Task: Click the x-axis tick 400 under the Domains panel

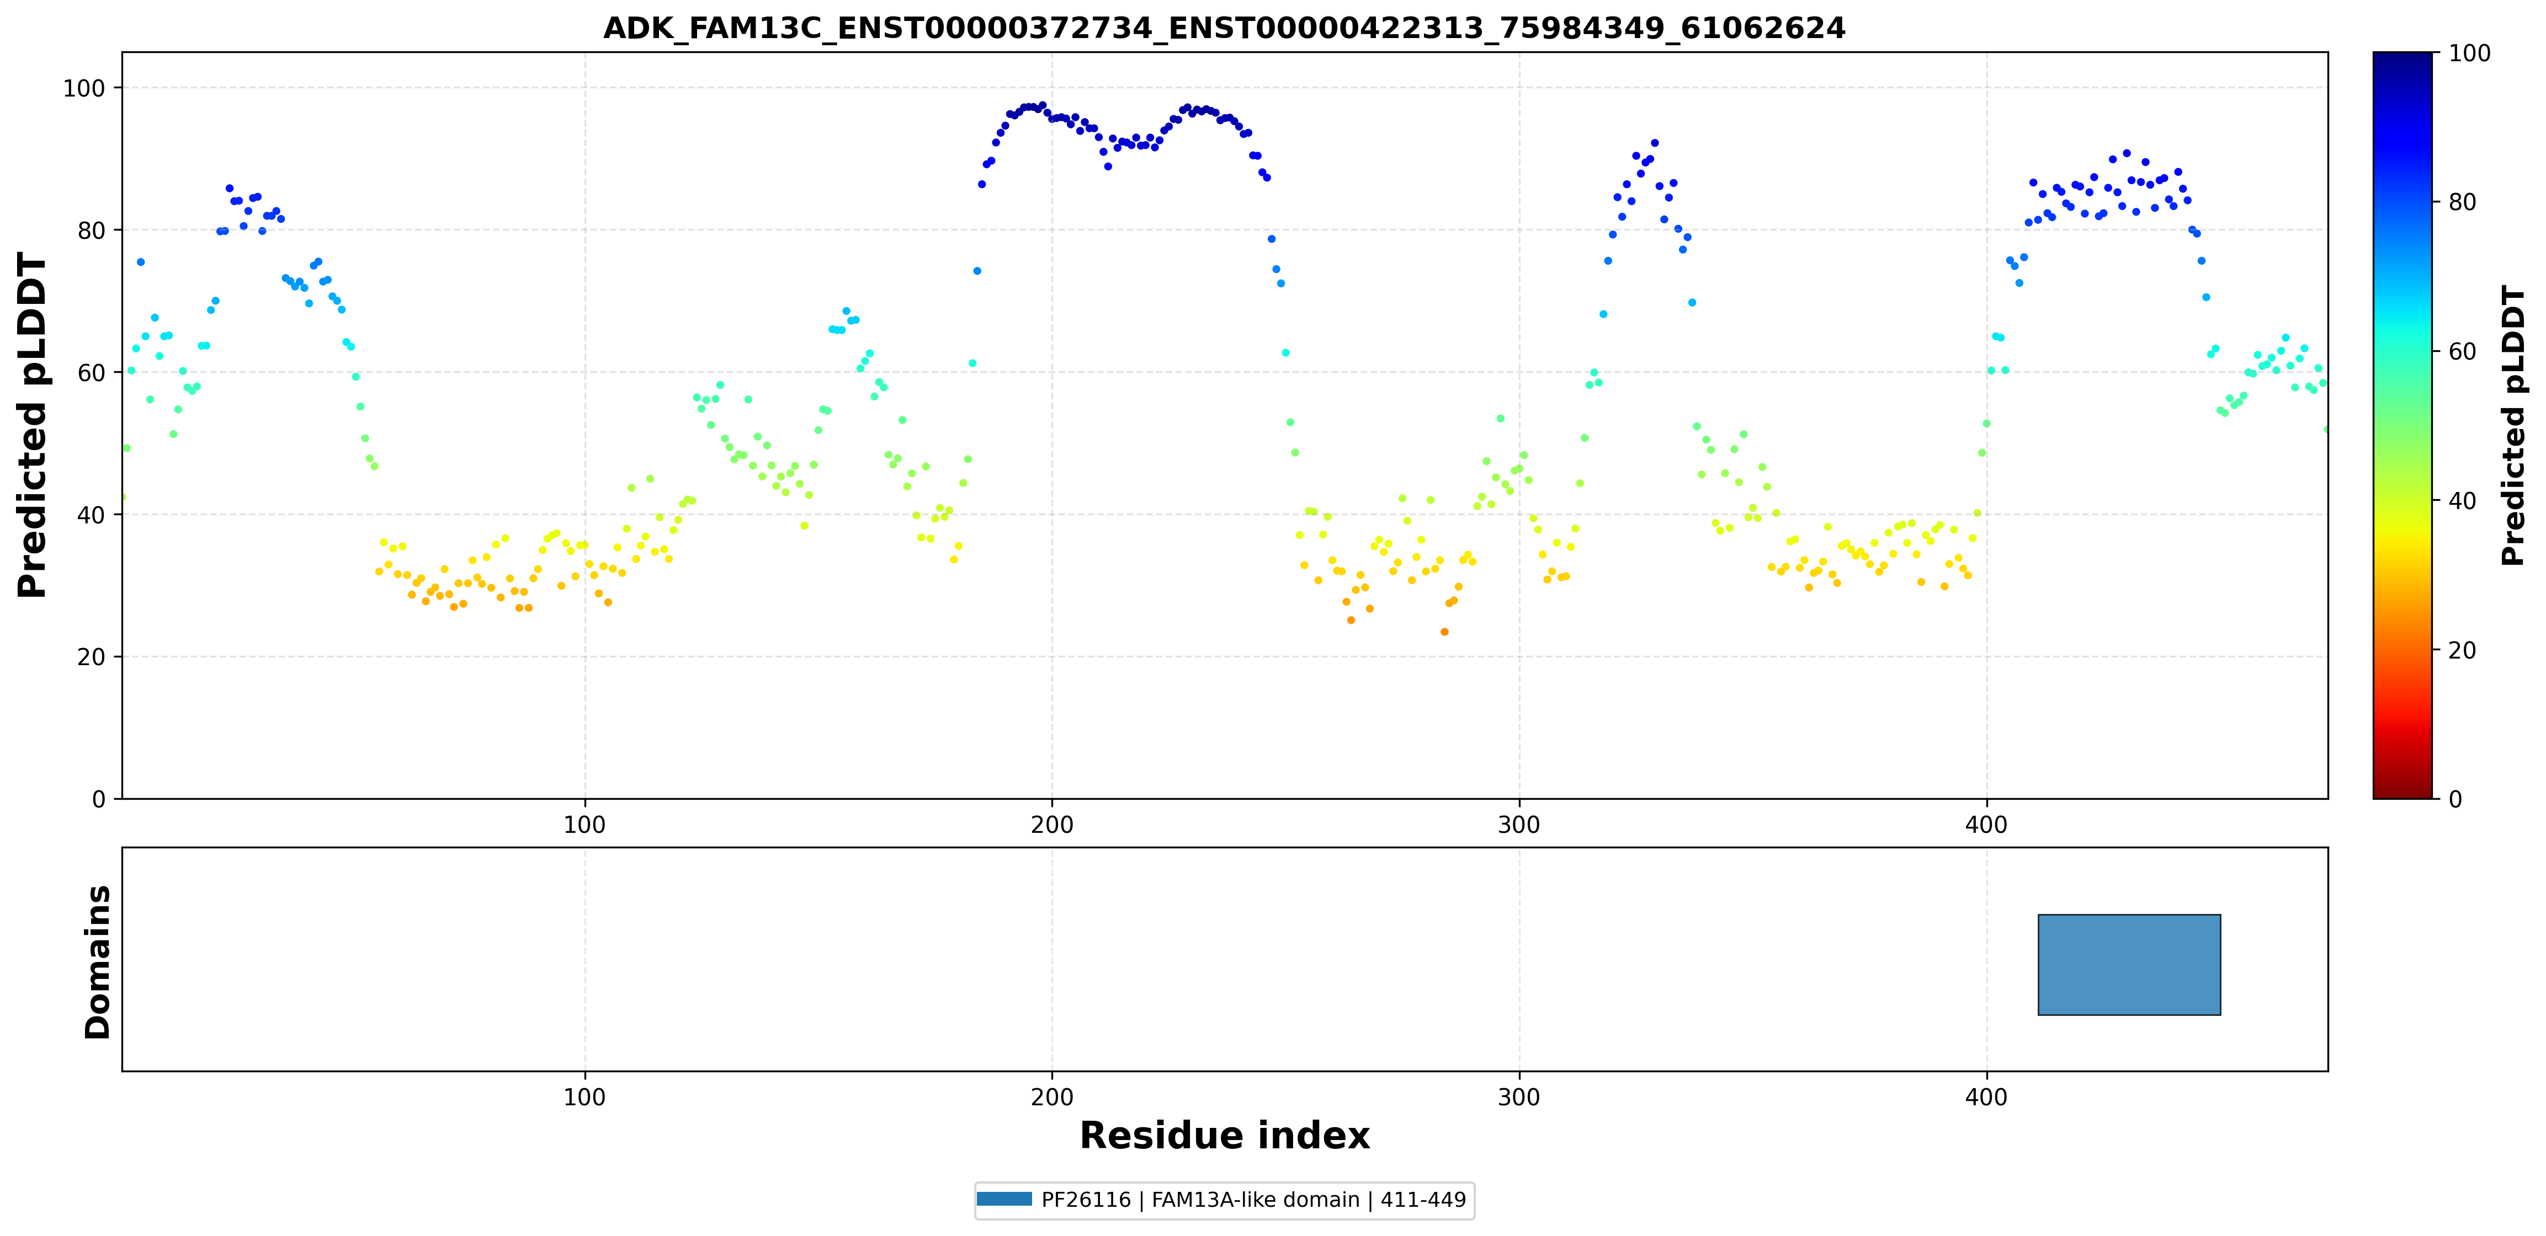Action: point(1986,1096)
